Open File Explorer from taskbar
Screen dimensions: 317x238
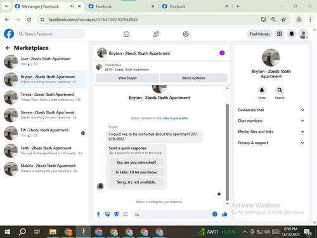53,232
